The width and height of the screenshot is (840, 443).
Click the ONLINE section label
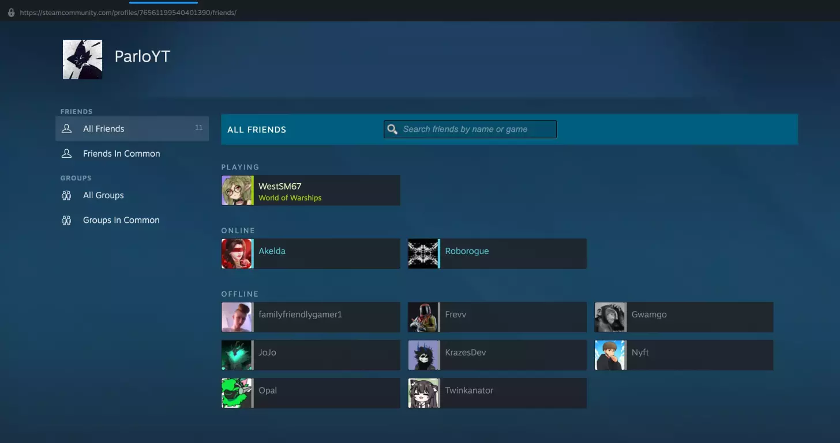pyautogui.click(x=238, y=230)
